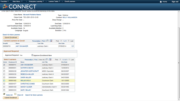Open contact KELLY WILLIAMSON link
This screenshot has height=101, width=180.
(70, 17)
